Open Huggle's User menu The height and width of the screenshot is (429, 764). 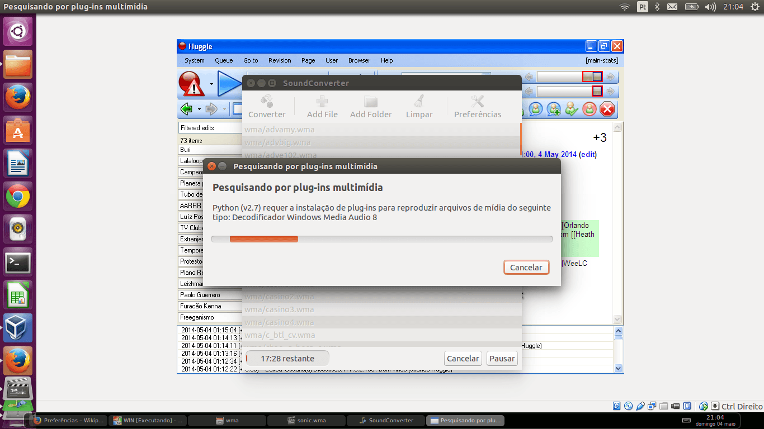click(x=332, y=60)
